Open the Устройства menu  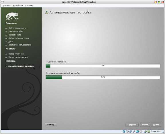tap(18, 5)
